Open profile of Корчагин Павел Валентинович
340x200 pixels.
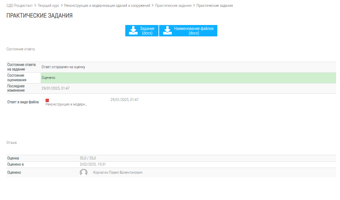click(118, 172)
